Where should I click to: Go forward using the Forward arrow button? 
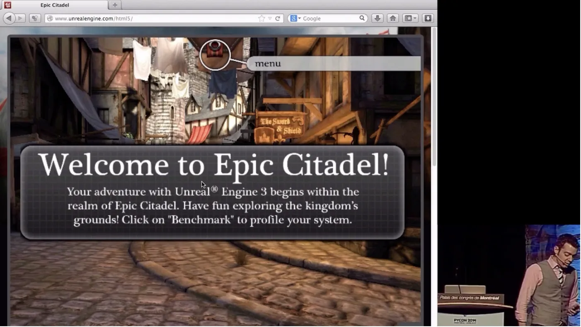tap(20, 18)
